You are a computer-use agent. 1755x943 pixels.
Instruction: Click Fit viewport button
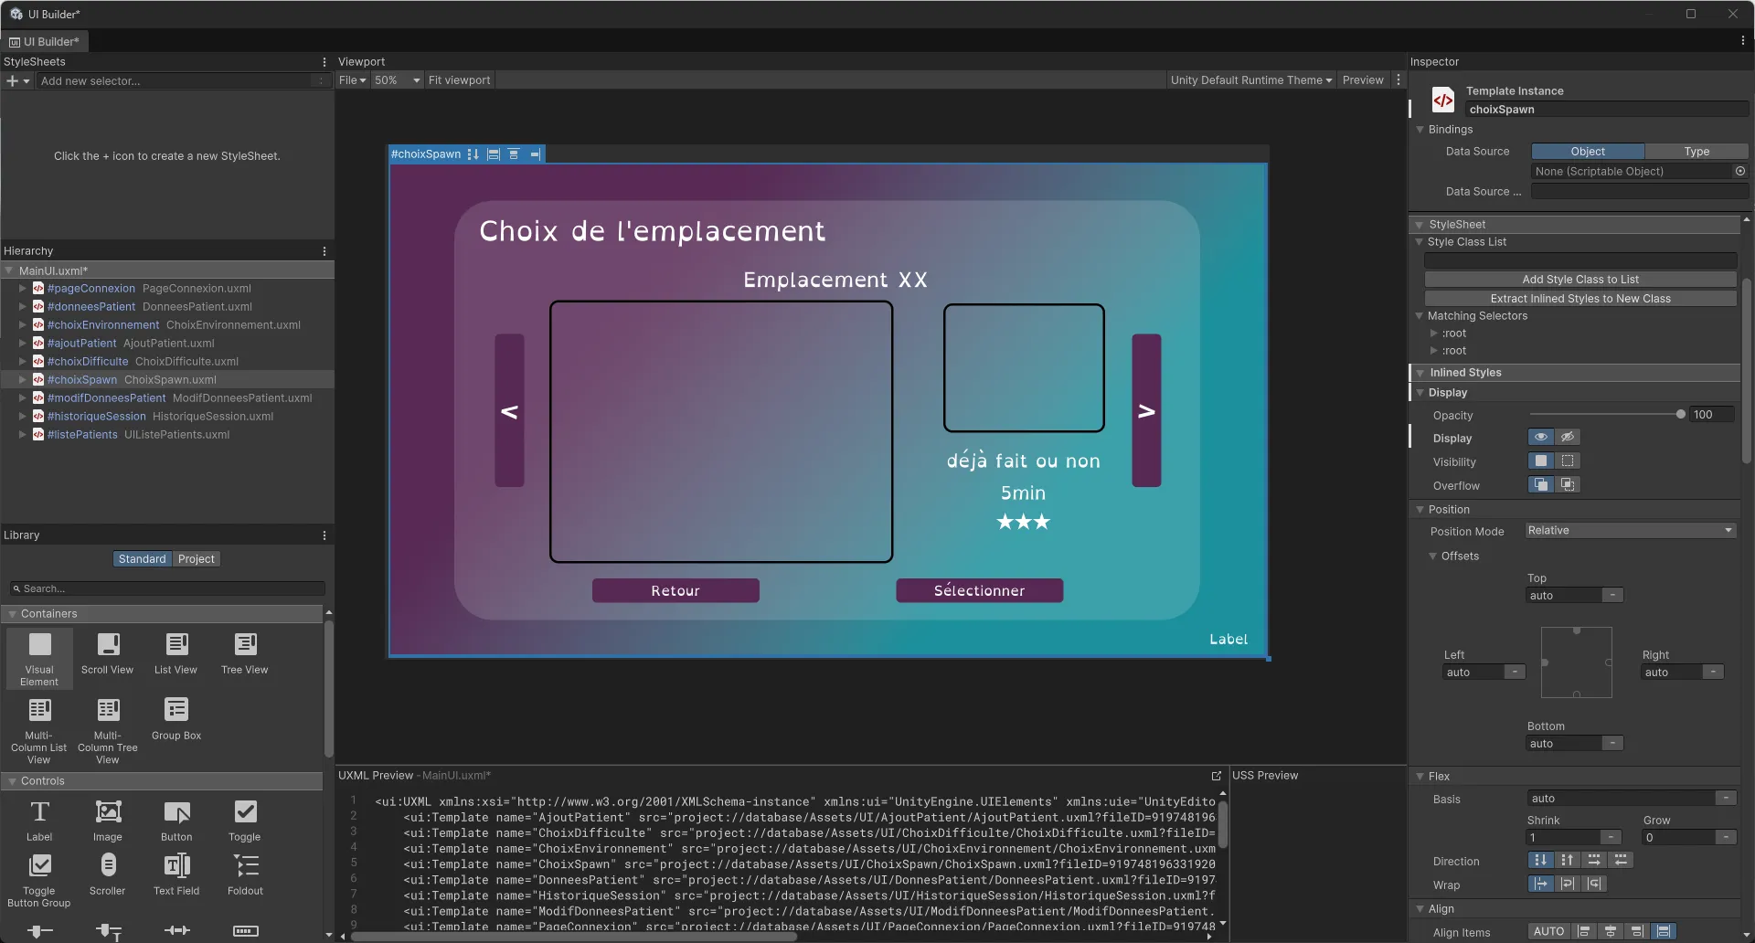(x=459, y=80)
